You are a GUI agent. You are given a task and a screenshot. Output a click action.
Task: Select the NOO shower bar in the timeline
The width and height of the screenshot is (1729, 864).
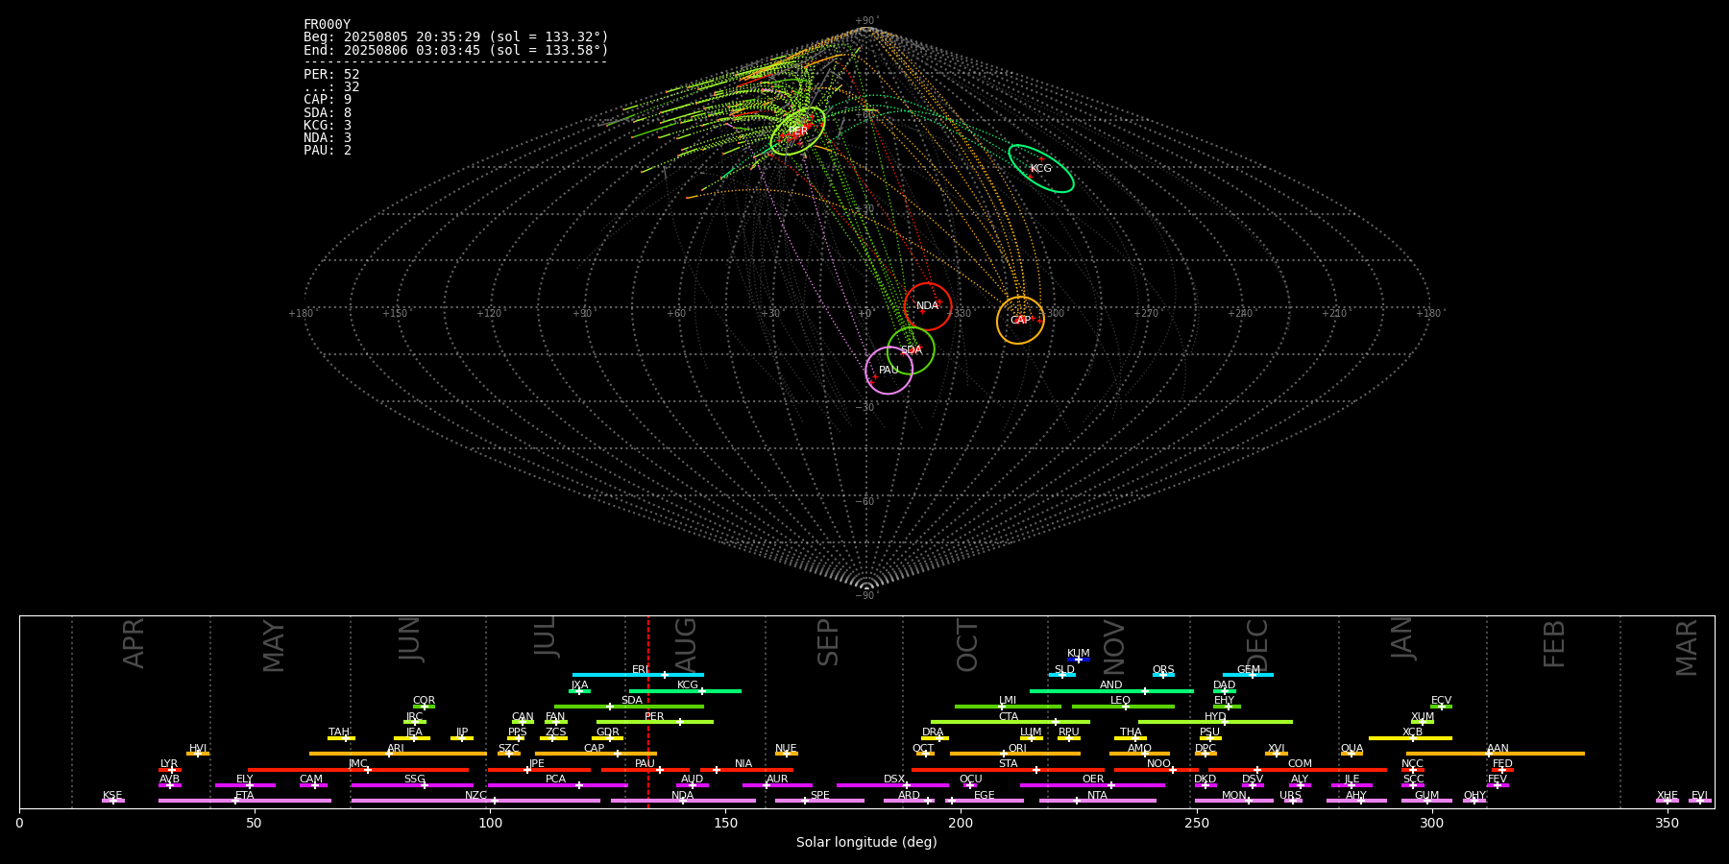(x=1157, y=769)
